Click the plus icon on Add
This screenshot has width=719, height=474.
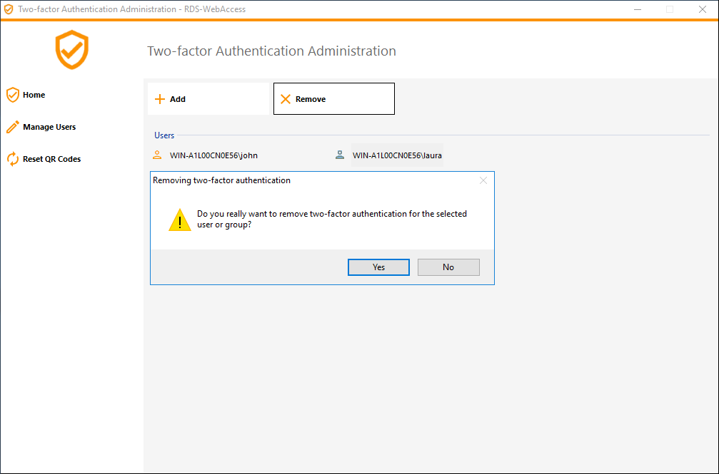pyautogui.click(x=159, y=99)
